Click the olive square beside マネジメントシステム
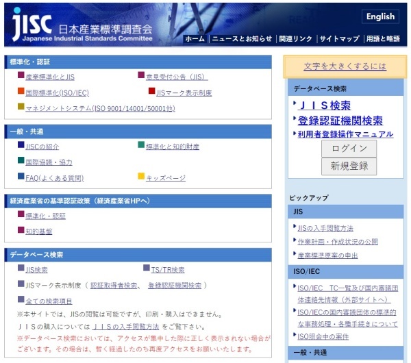 point(21,108)
